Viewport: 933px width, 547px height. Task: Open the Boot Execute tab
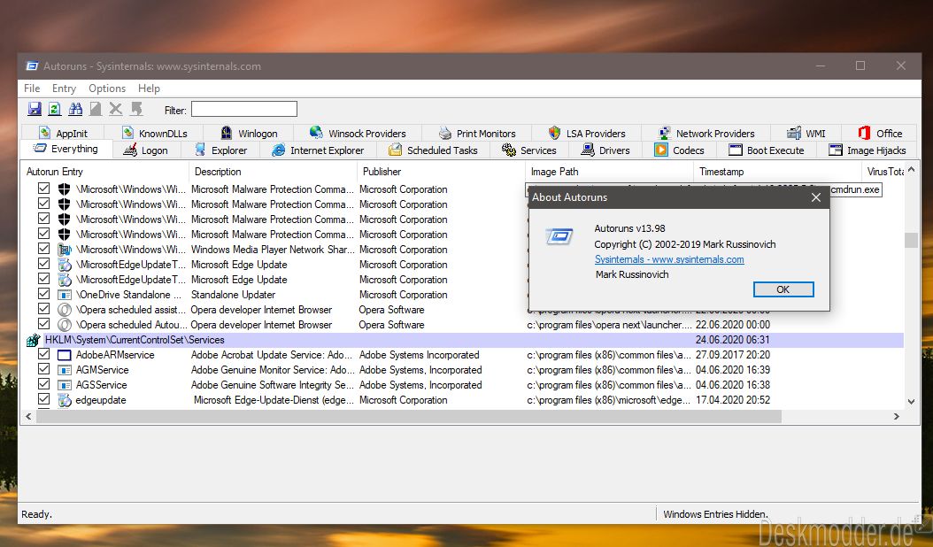pos(767,150)
